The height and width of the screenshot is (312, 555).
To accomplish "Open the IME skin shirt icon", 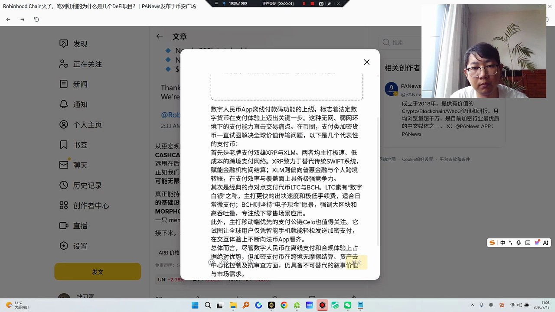I will (x=537, y=243).
